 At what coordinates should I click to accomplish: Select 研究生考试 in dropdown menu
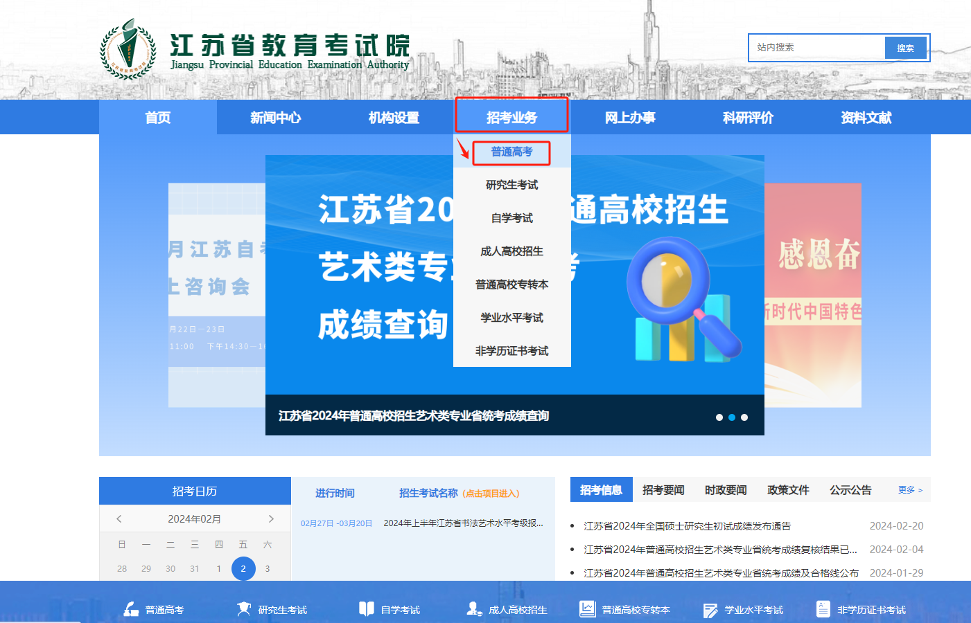click(512, 185)
